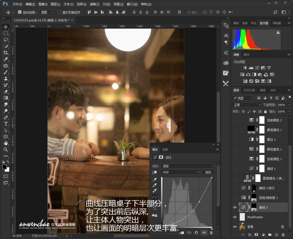
Task: Select the Brush tool
Action: (6, 72)
